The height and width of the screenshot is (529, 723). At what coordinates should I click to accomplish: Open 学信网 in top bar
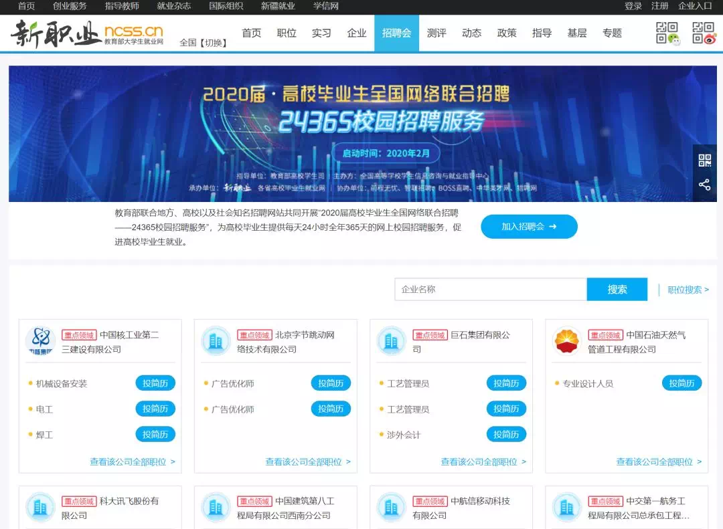pyautogui.click(x=326, y=6)
